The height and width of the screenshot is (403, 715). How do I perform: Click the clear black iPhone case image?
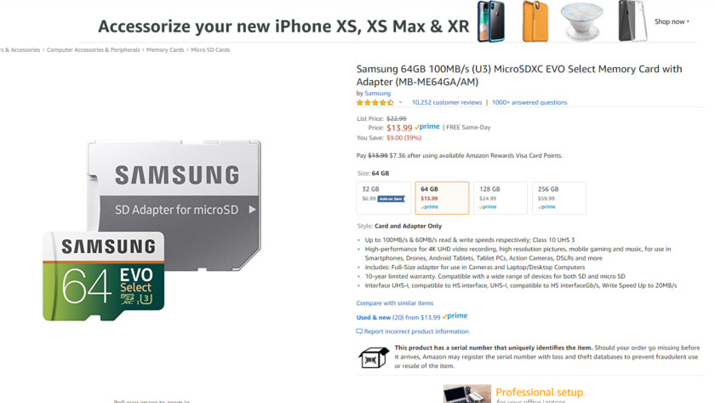click(632, 21)
